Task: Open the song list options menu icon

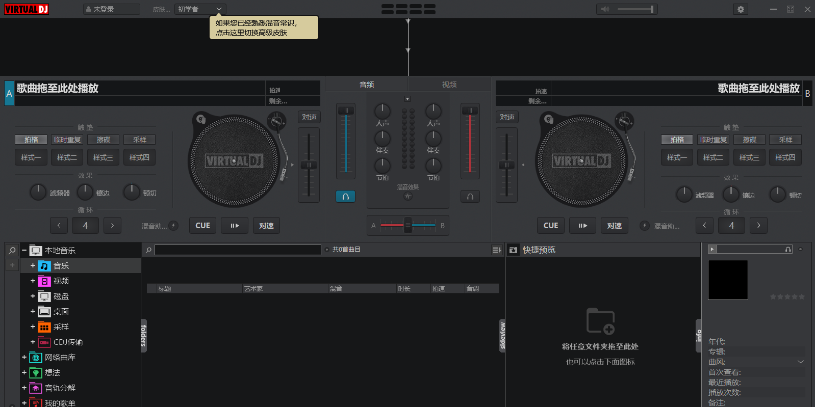Action: (496, 250)
